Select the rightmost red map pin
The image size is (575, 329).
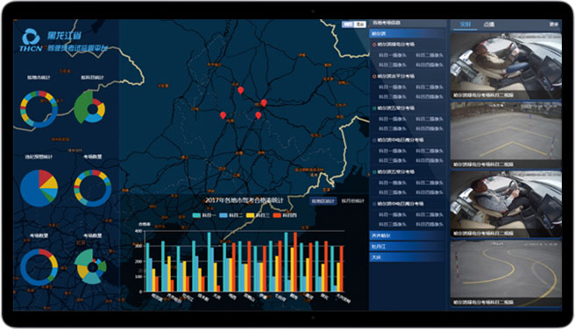(x=264, y=103)
